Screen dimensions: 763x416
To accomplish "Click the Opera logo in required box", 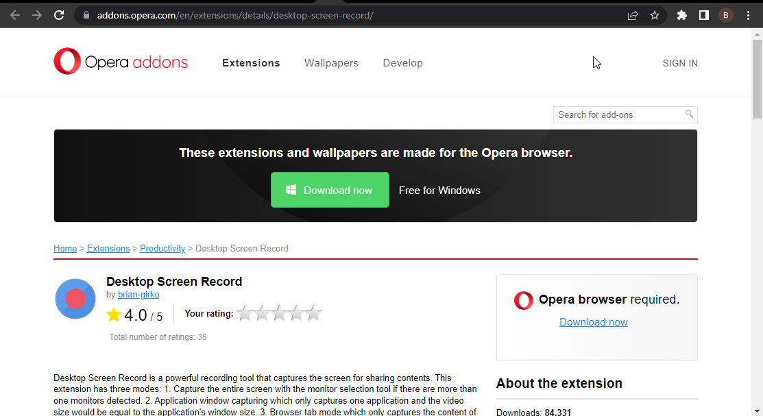I will 524,300.
